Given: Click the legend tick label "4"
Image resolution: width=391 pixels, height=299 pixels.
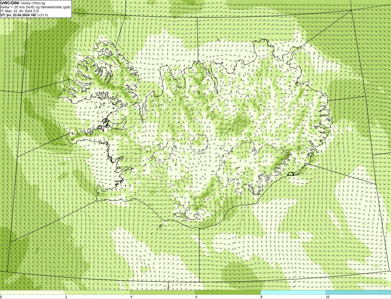Looking at the screenshot, I should click(x=131, y=297).
